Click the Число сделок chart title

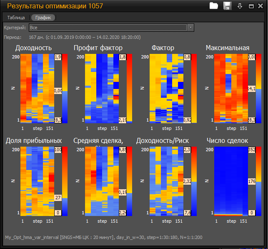(x=228, y=141)
